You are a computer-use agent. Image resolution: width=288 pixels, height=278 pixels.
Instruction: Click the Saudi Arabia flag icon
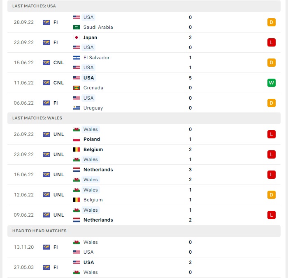coord(77,27)
